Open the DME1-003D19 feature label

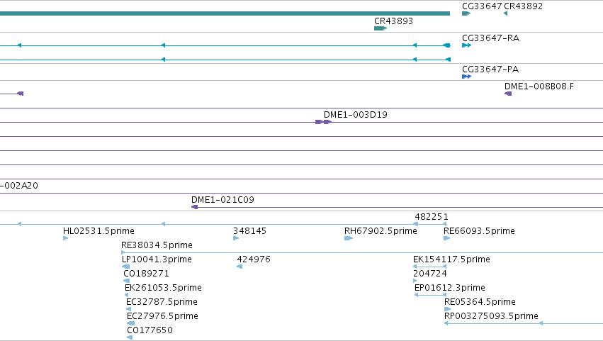[355, 115]
